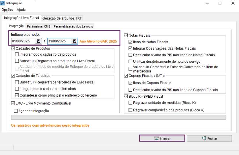
Task: Uncheck Itens de Notas Fiscais
Action: coord(131,42)
